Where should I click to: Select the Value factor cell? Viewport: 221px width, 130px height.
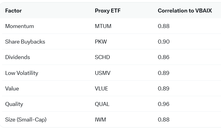(12, 89)
